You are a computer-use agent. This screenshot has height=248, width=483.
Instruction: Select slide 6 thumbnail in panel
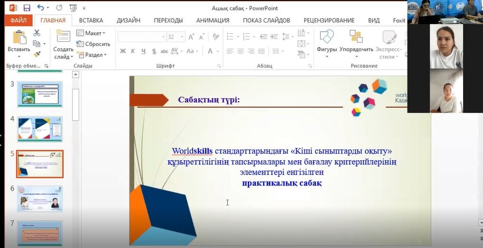point(40,198)
